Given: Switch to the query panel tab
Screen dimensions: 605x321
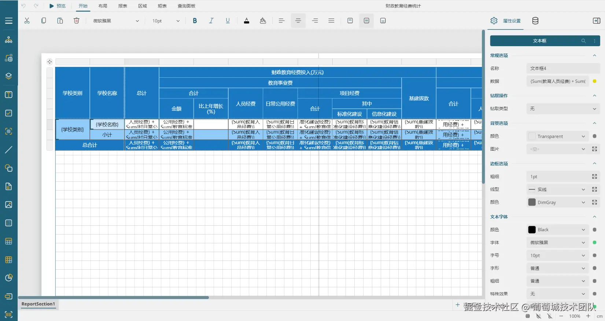Looking at the screenshot, I should pos(187,6).
